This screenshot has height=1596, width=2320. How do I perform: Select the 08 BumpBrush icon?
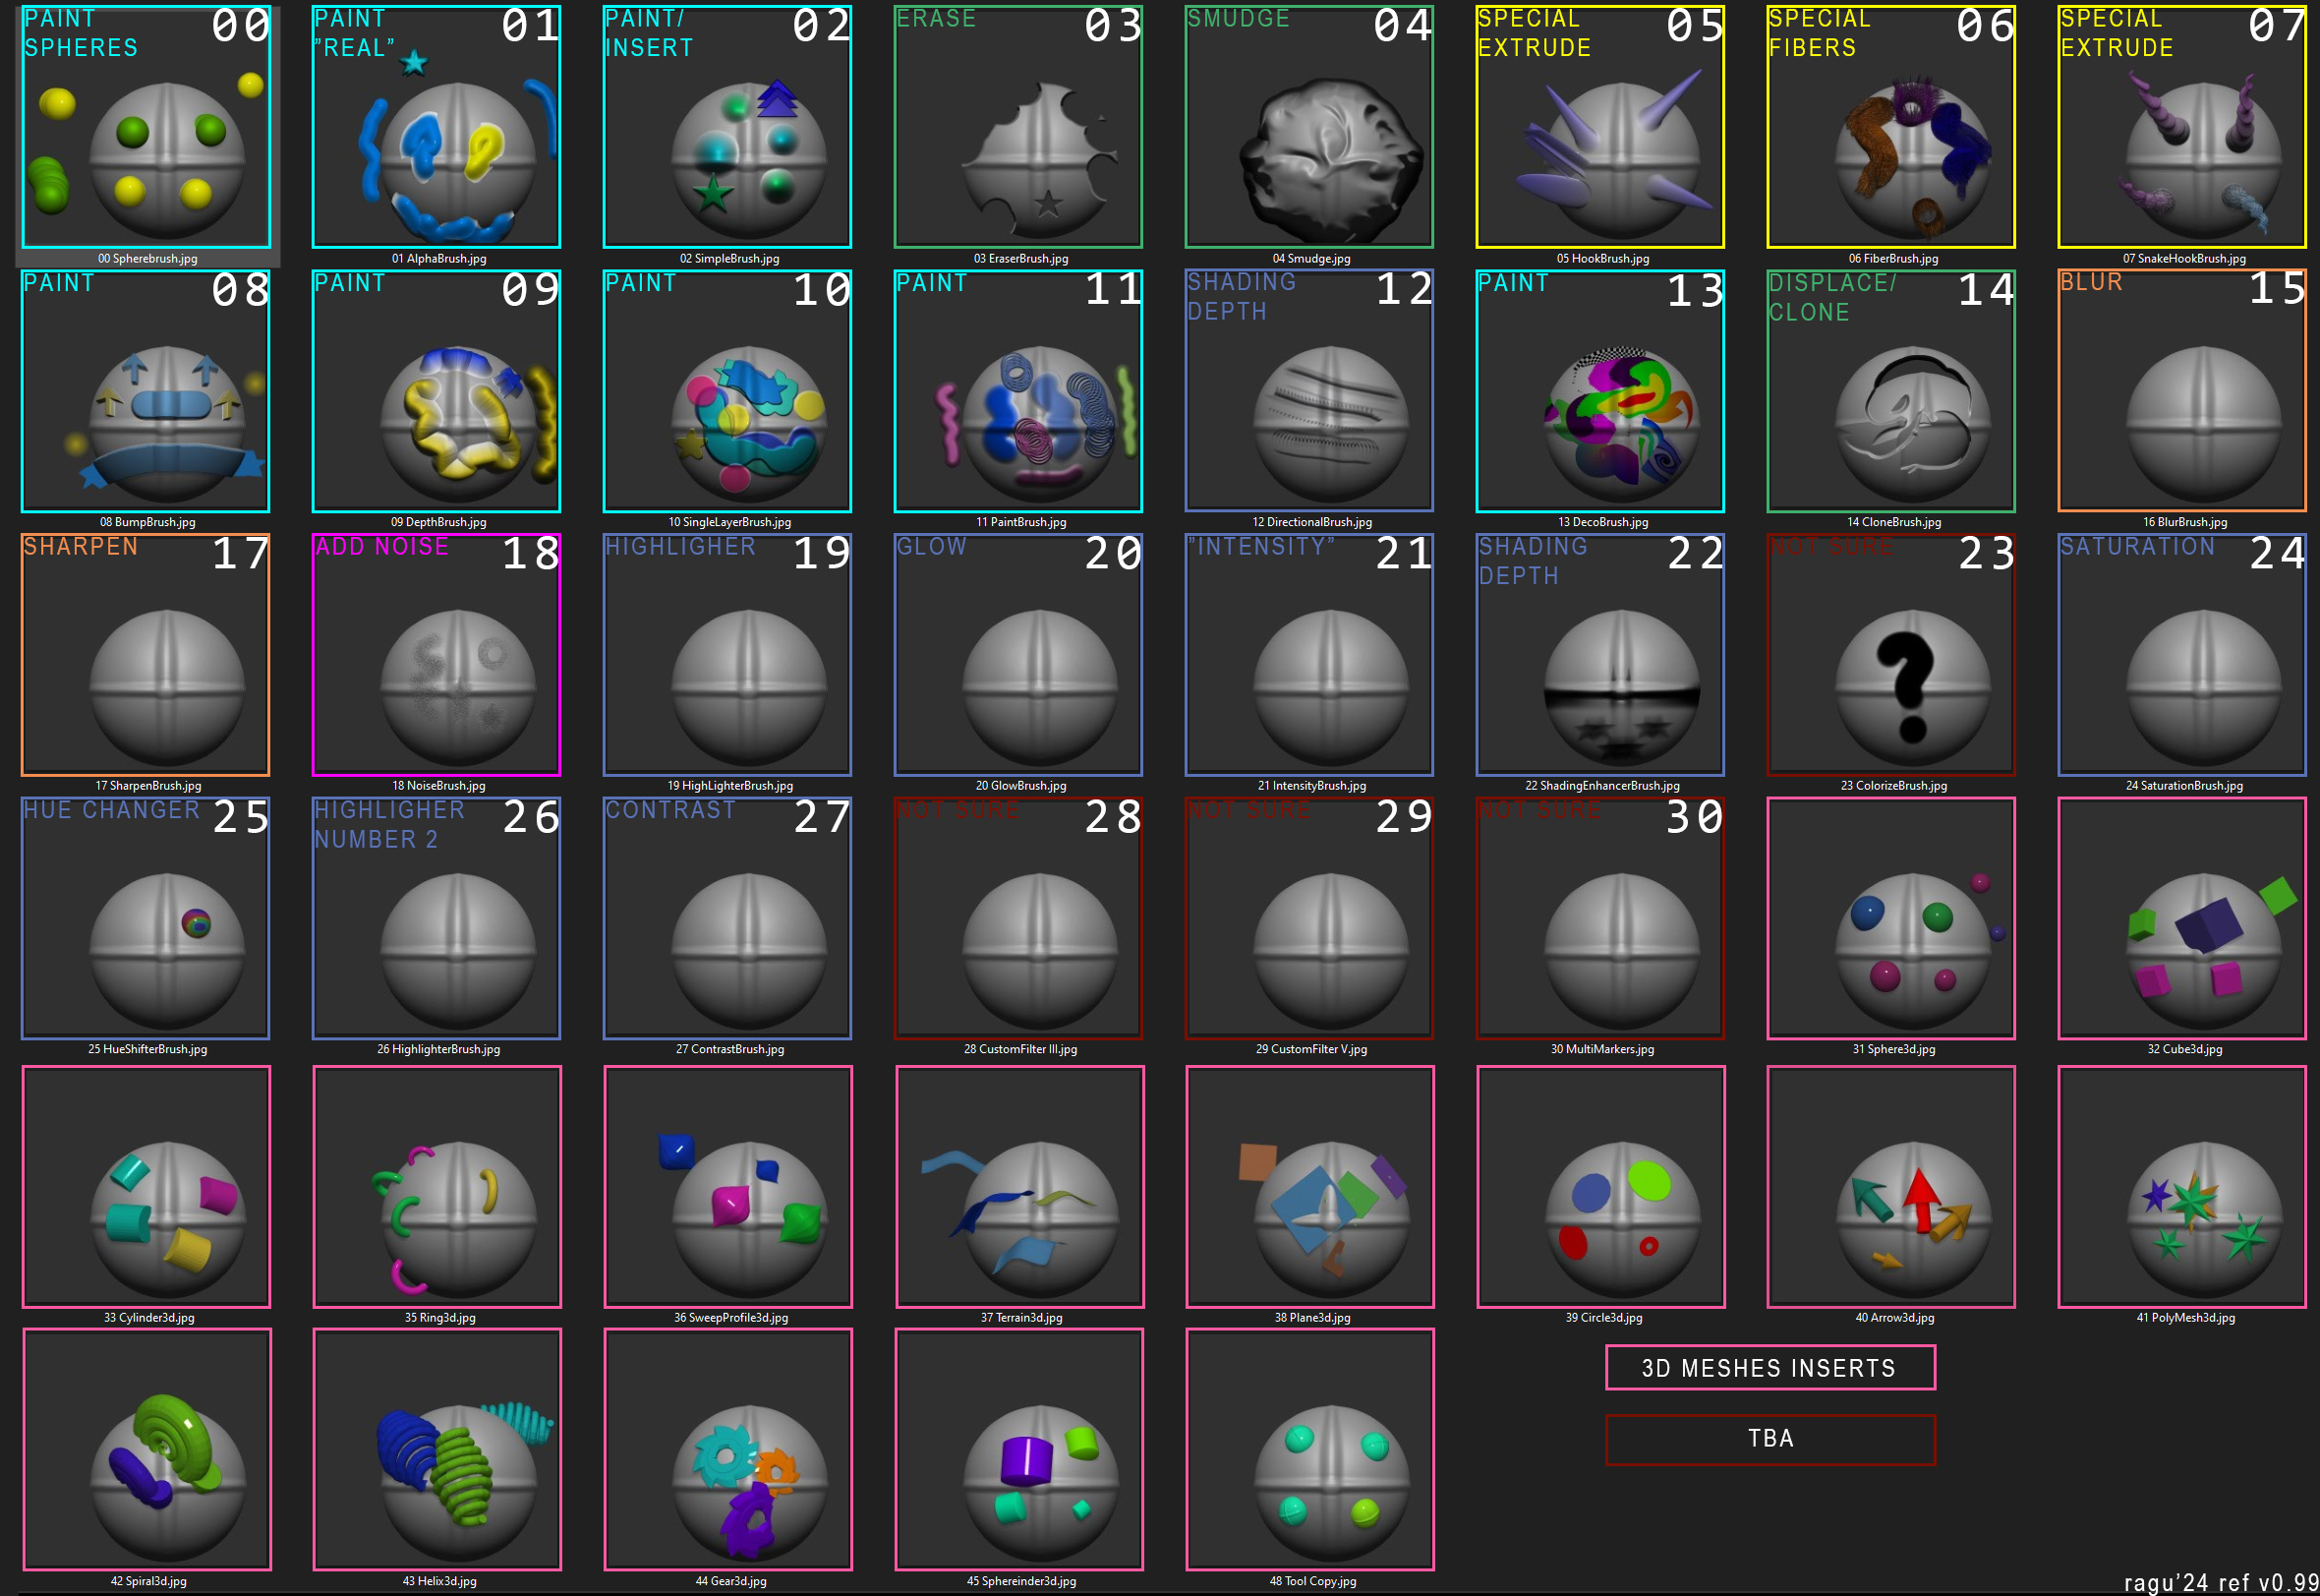coord(145,390)
